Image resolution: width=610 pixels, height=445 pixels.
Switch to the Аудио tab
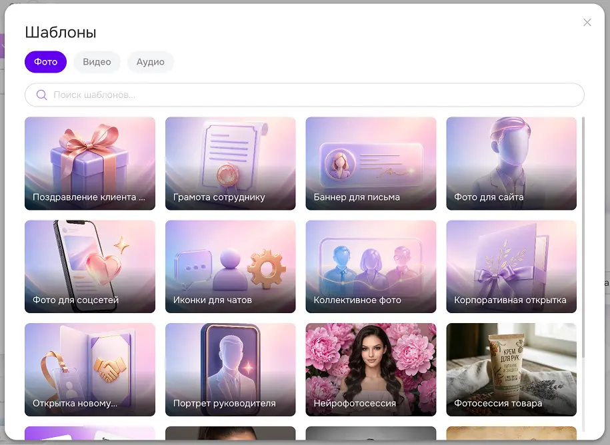pos(150,62)
